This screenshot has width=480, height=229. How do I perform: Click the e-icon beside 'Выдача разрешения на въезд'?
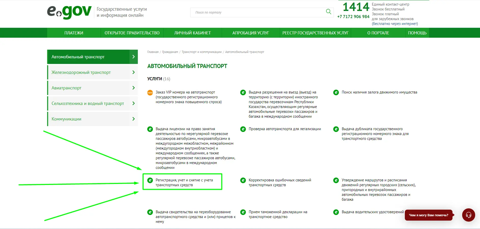(243, 92)
